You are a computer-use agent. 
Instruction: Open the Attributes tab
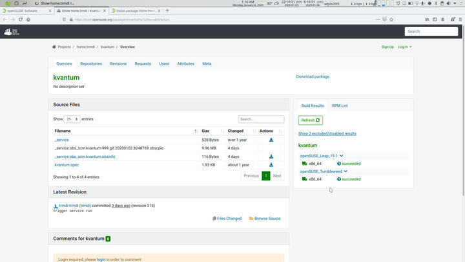point(185,63)
